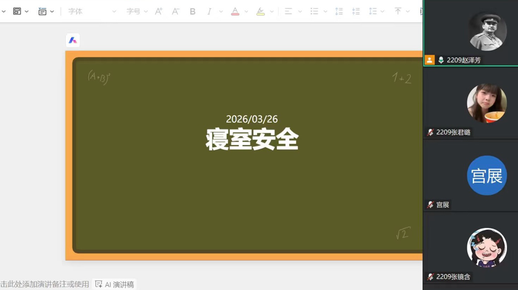518x290 pixels.
Task: Click the AI 演讲稿 button
Action: point(115,284)
